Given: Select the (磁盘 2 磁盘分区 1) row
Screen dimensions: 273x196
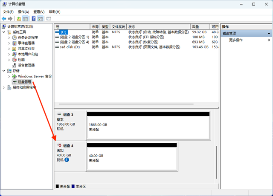Looking at the screenshot, I should coord(136,37).
